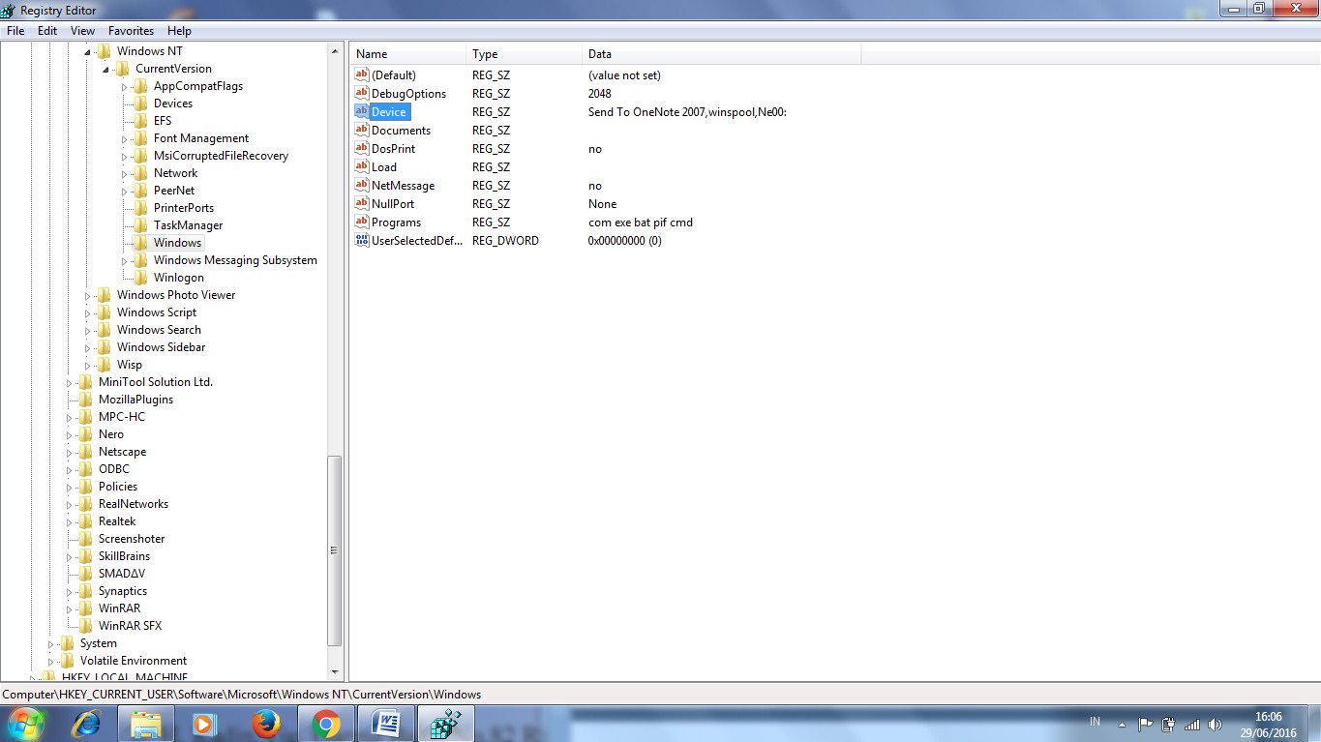
Task: Open Windows Media Player from the taskbar
Action: pos(204,724)
